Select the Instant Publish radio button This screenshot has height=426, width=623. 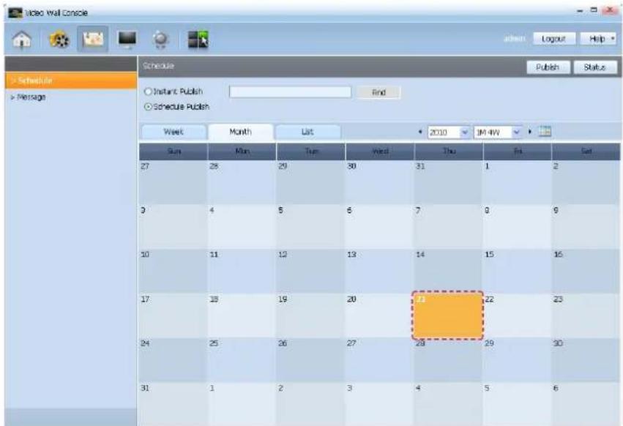(148, 91)
